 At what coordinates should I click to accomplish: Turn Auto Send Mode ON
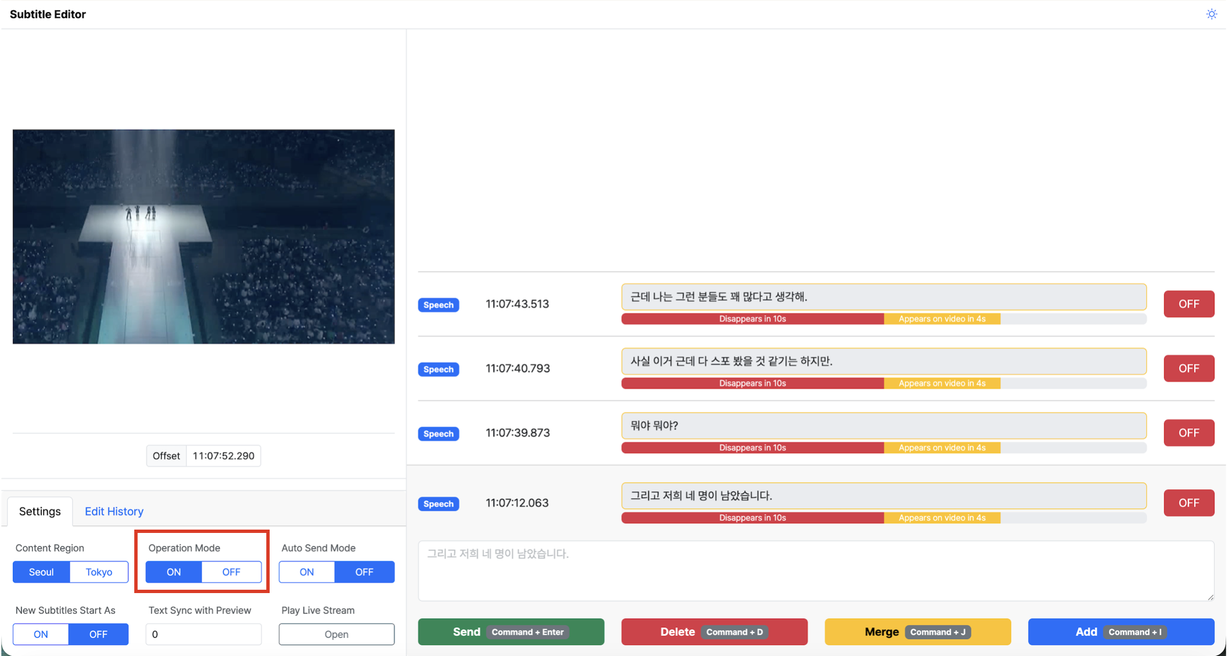[x=306, y=572]
